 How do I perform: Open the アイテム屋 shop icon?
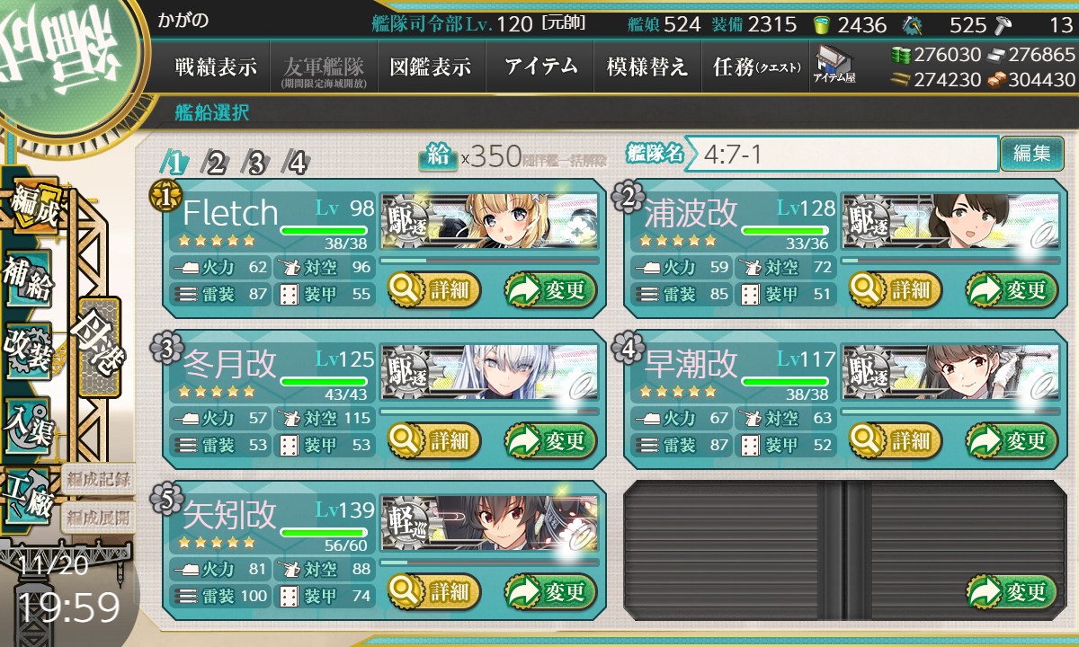834,65
